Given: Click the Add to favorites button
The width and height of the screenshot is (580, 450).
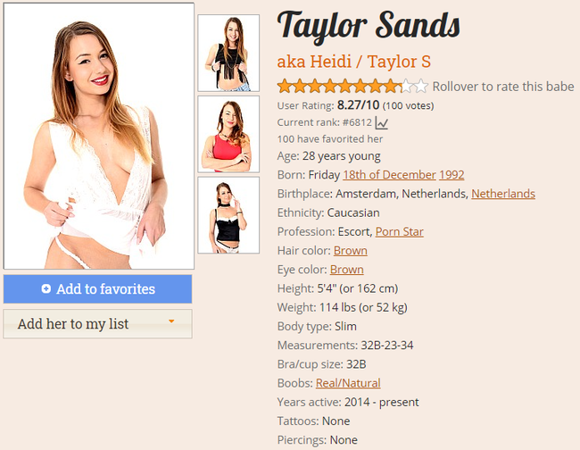Looking at the screenshot, I should (97, 289).
